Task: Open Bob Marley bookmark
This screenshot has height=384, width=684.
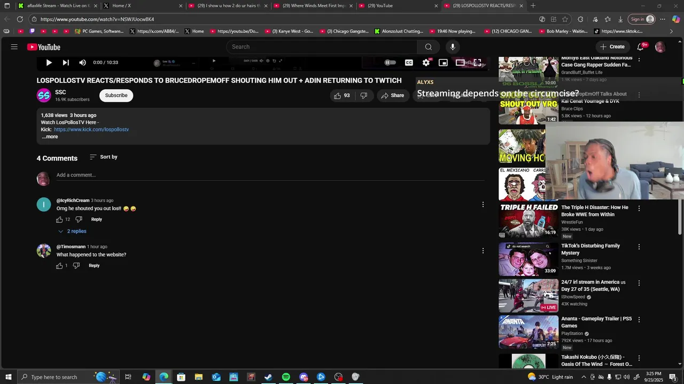Action: click(563, 31)
